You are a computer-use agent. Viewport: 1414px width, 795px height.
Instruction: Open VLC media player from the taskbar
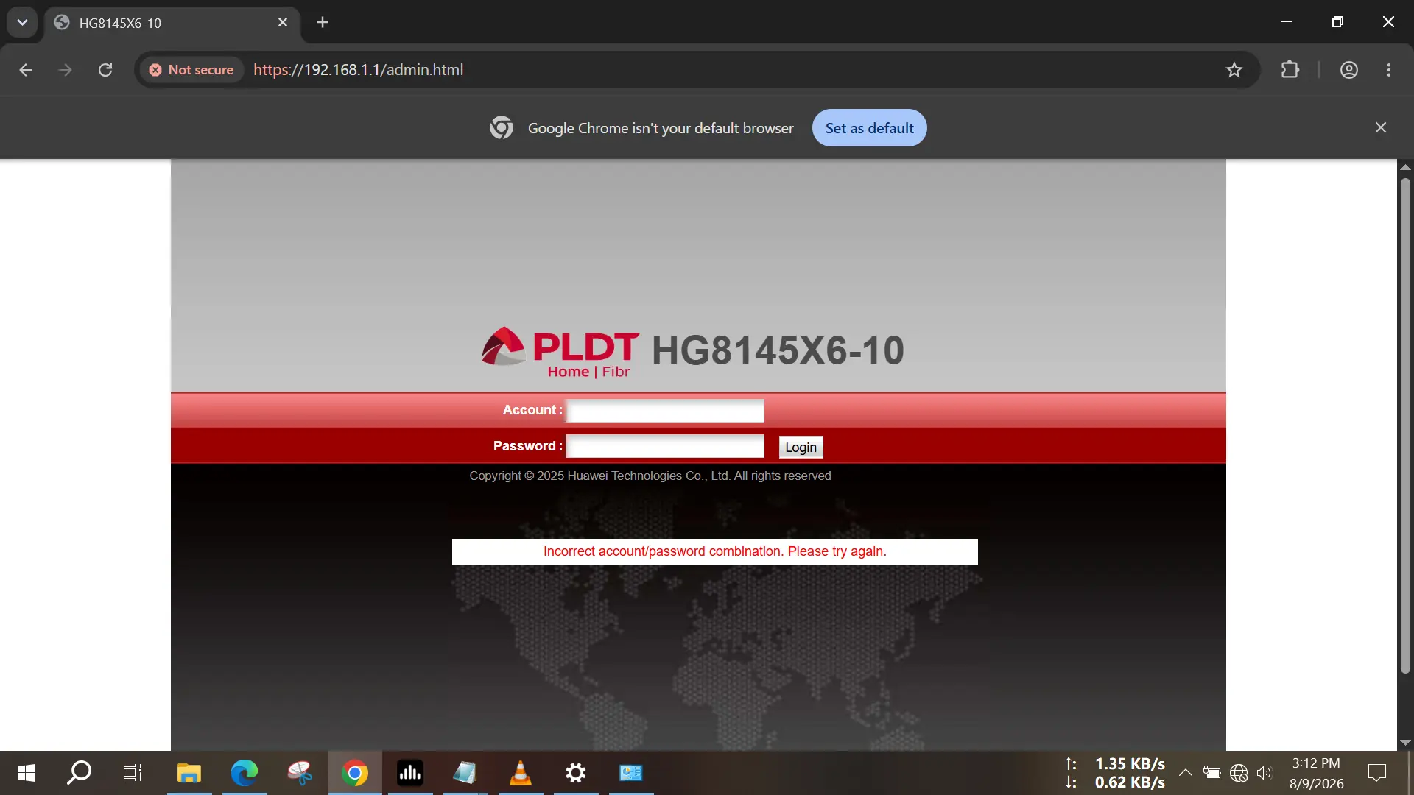pos(521,773)
